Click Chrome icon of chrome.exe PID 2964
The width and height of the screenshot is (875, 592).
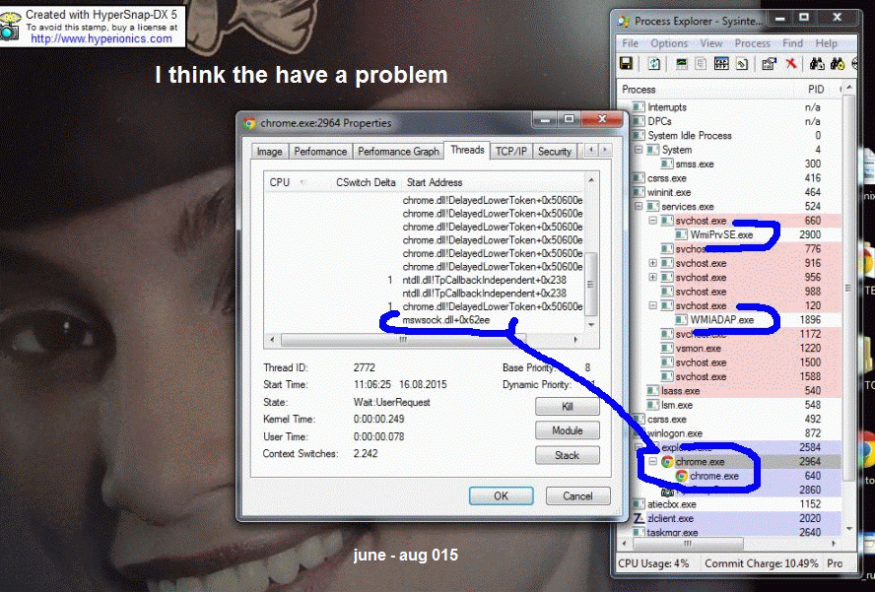[667, 461]
